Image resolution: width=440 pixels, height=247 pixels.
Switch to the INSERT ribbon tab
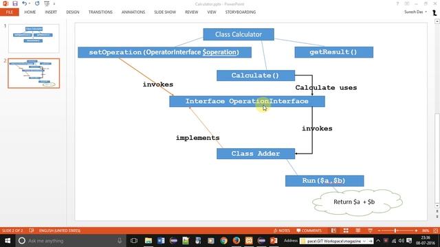coord(51,12)
